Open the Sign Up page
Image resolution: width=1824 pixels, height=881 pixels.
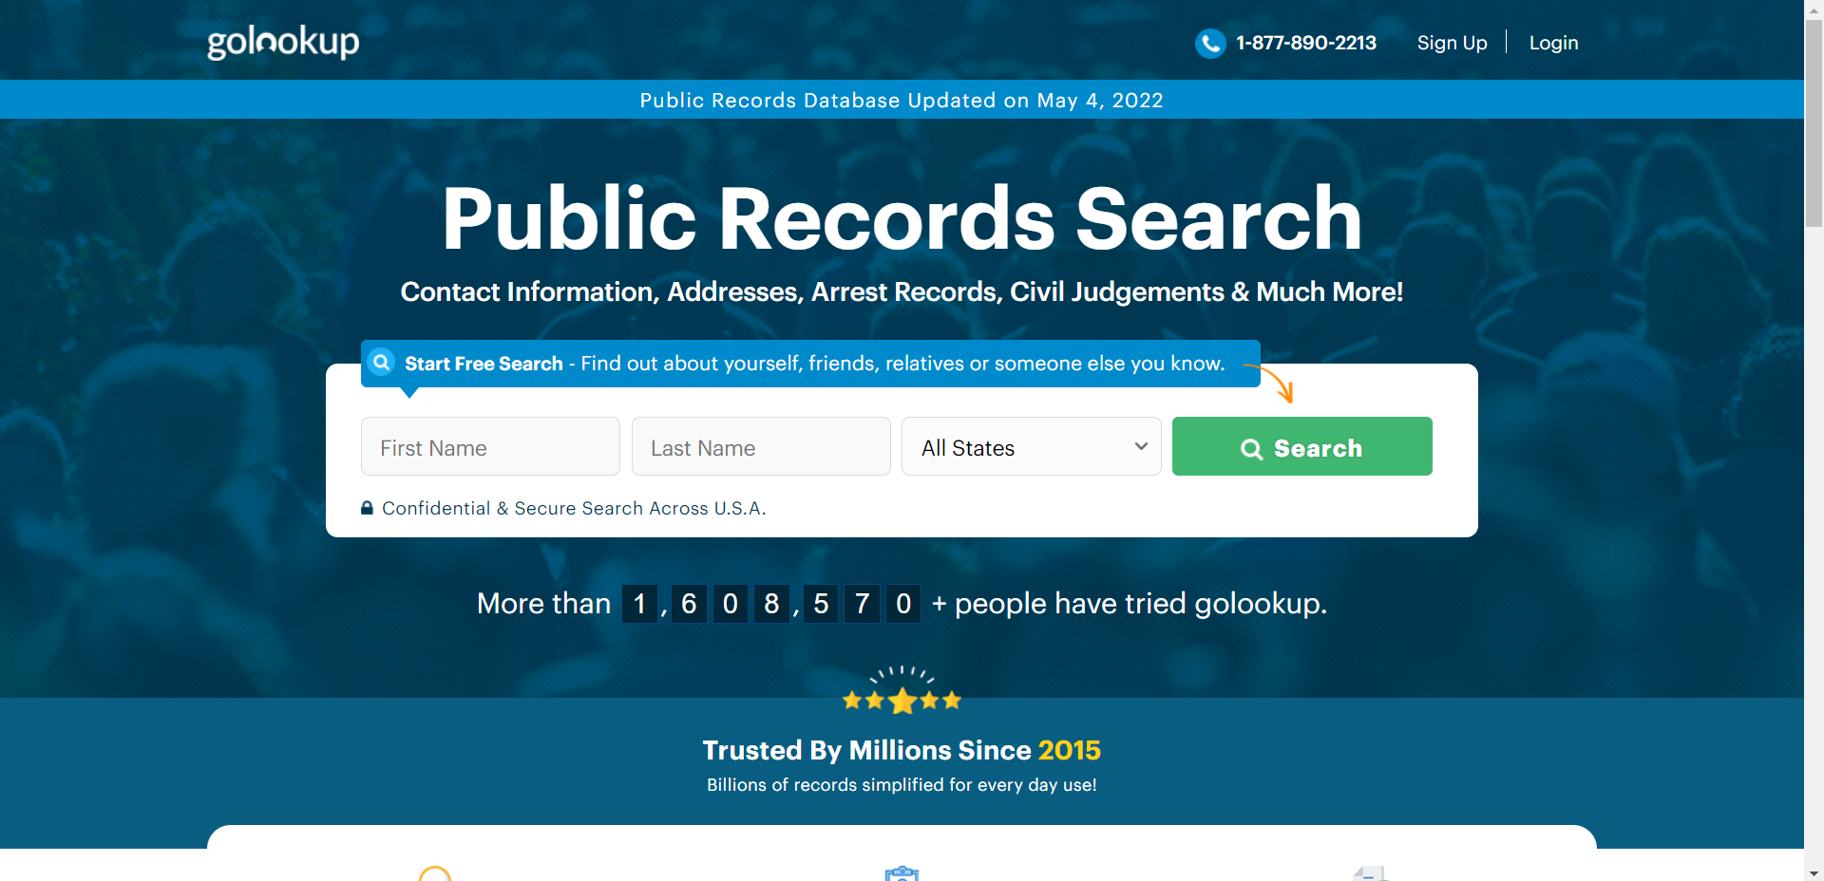click(x=1452, y=43)
